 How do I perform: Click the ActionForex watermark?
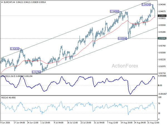(125, 66)
